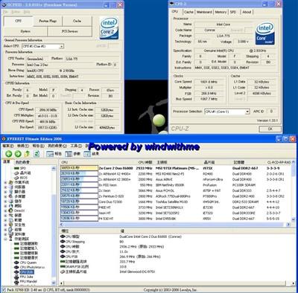This screenshot has height=293, width=298.
Task: Click the System button in CPUID window
Action: click(x=25, y=31)
